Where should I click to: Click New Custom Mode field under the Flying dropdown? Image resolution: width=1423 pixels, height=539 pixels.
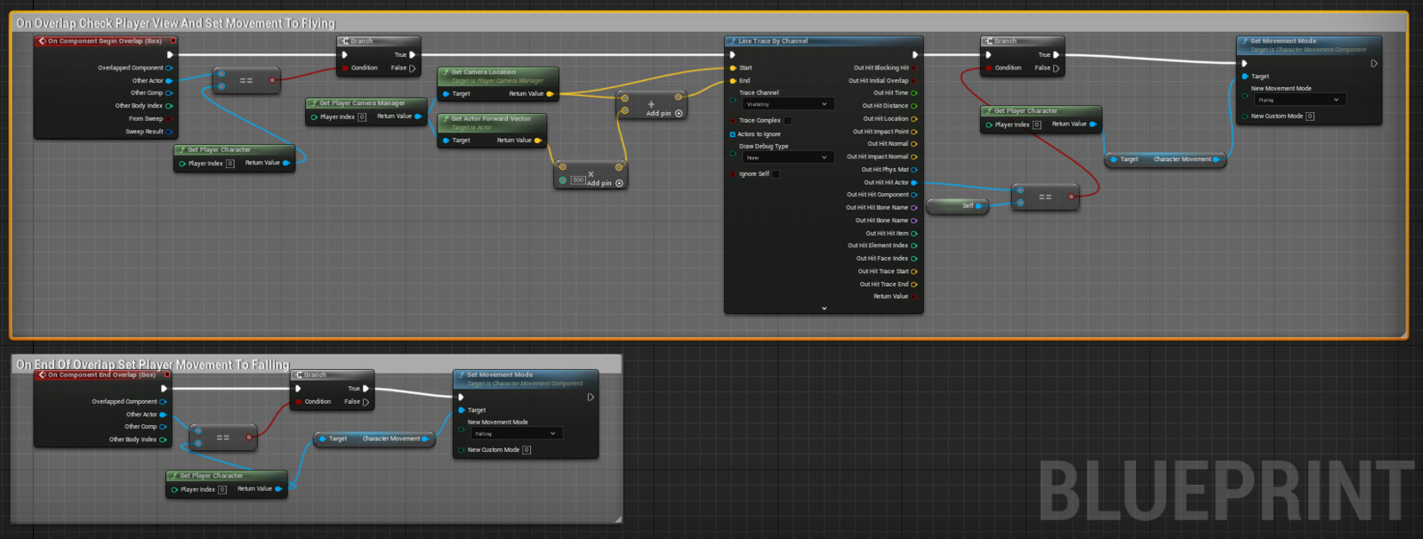pos(1310,117)
